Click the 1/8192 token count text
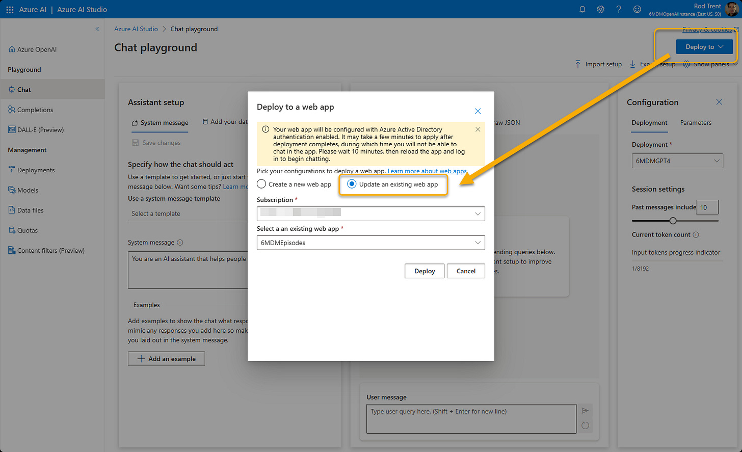Viewport: 742px width, 452px height. tap(640, 269)
